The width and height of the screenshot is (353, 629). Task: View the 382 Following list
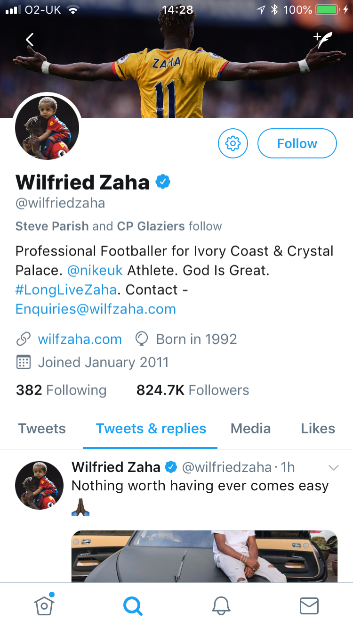pyautogui.click(x=61, y=390)
